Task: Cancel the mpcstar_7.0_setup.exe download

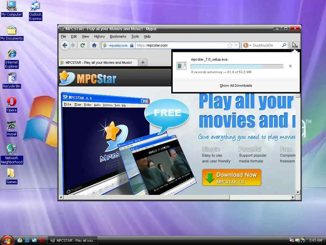Action: coord(290,66)
